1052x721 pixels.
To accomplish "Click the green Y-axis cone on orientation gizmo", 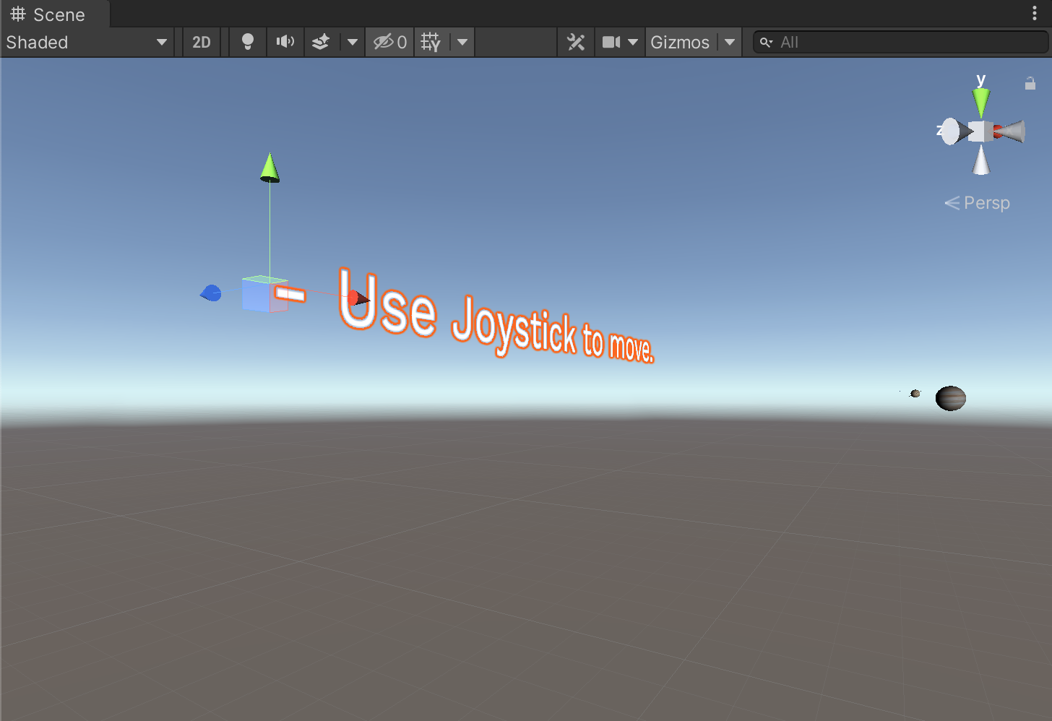I will coord(980,102).
